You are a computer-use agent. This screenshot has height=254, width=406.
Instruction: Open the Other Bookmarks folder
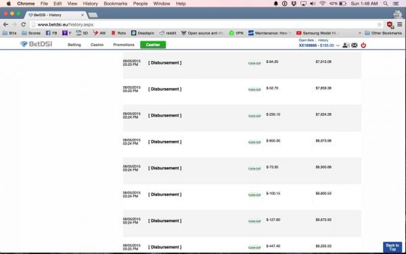point(383,33)
